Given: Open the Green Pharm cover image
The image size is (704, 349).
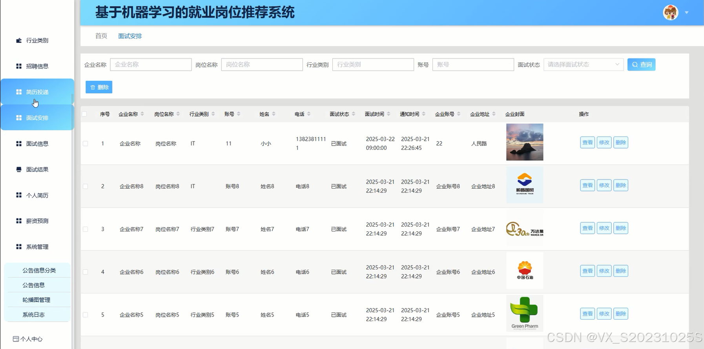Looking at the screenshot, I should [525, 313].
